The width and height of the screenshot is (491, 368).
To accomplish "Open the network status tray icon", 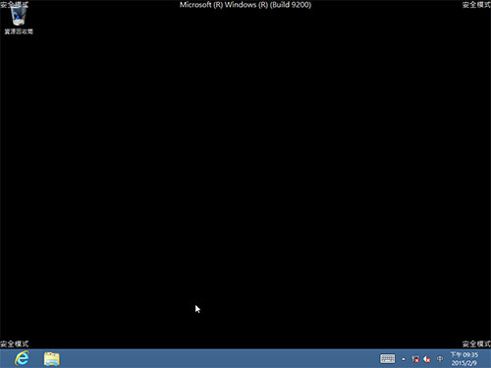I will (x=415, y=359).
